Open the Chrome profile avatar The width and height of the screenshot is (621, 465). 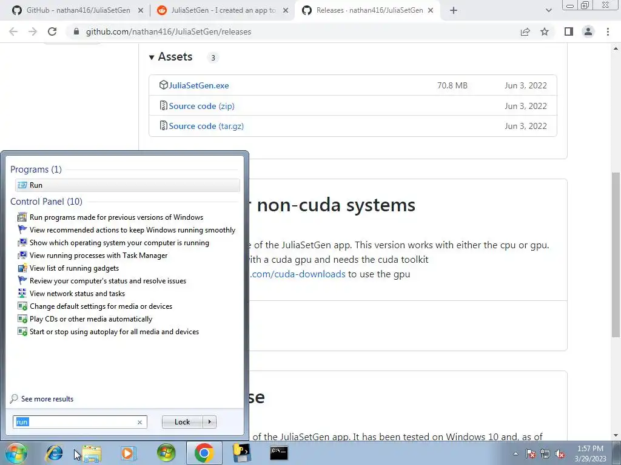click(x=588, y=31)
